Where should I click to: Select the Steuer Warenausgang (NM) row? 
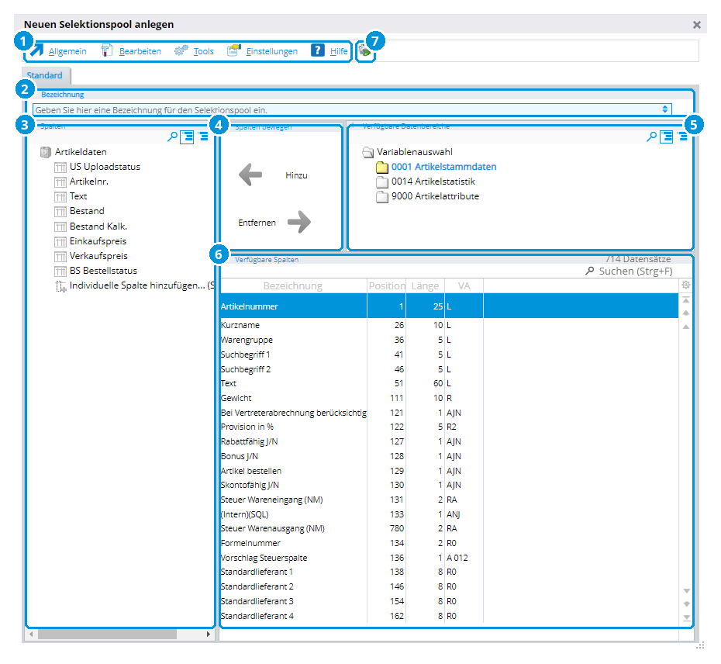[449, 528]
